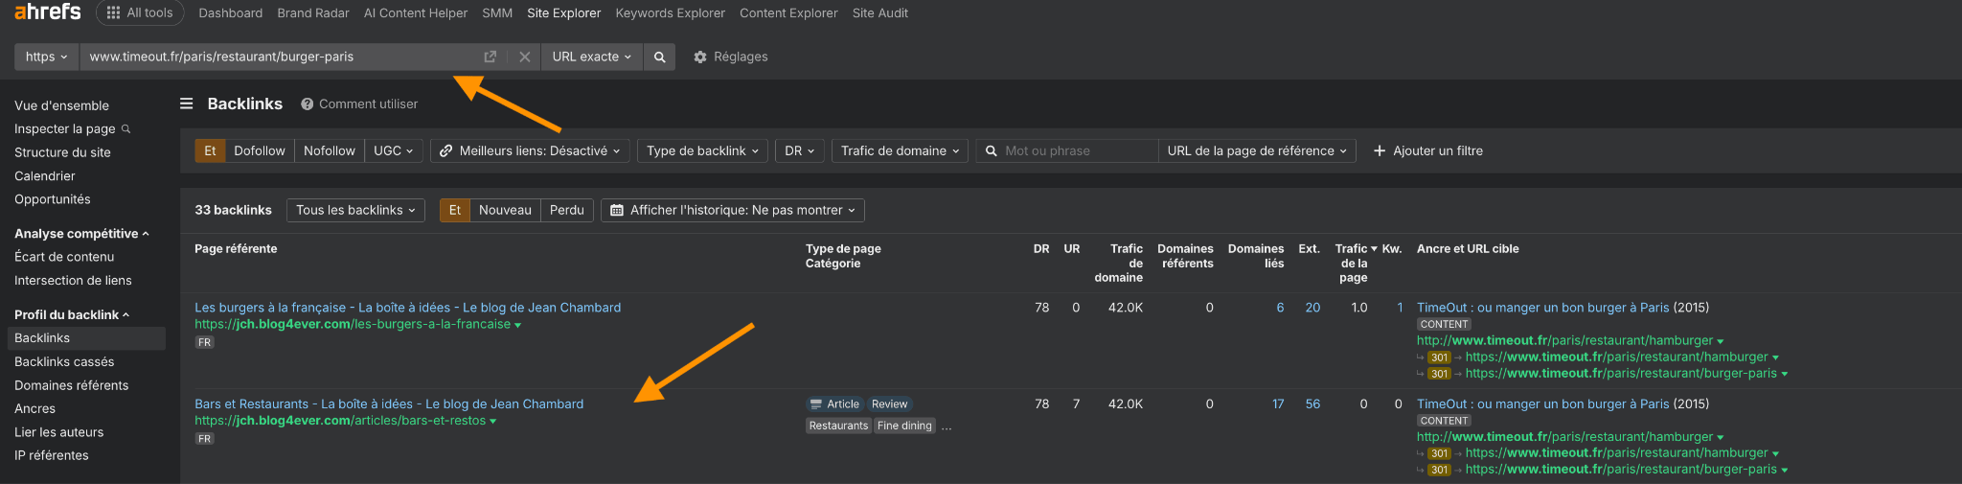
Task: Open Type de backlink dropdown
Action: 702,150
